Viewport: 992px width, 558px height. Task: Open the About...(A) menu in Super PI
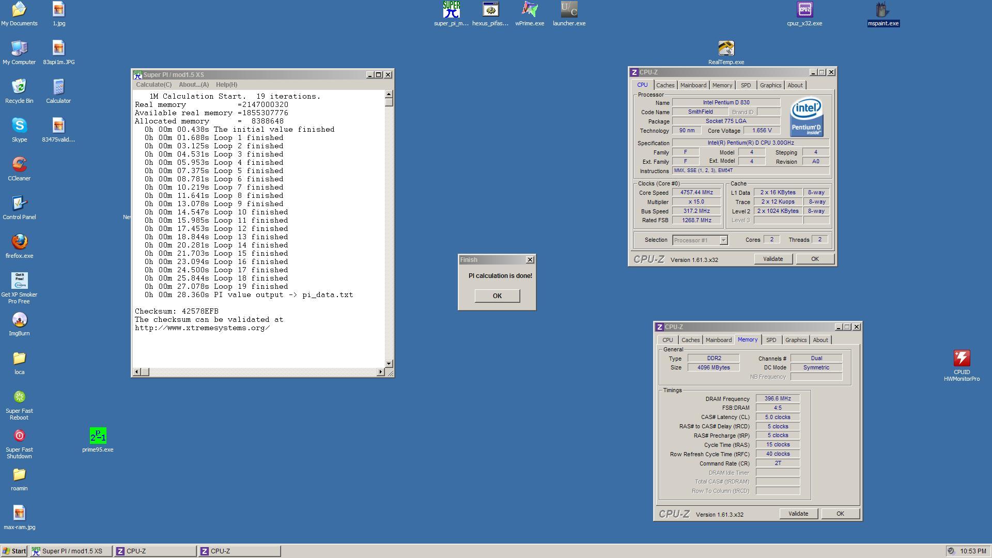tap(194, 85)
